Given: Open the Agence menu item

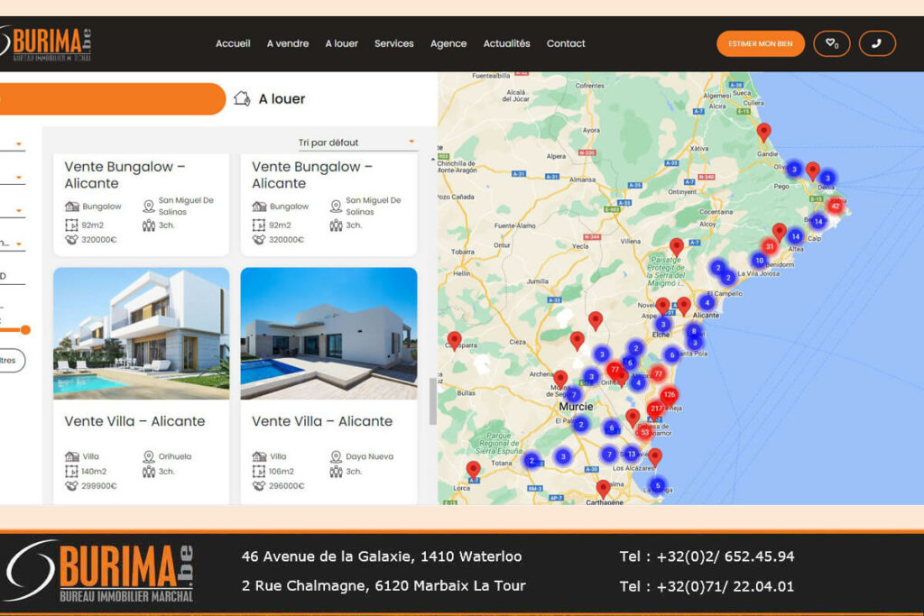Looking at the screenshot, I should point(448,43).
